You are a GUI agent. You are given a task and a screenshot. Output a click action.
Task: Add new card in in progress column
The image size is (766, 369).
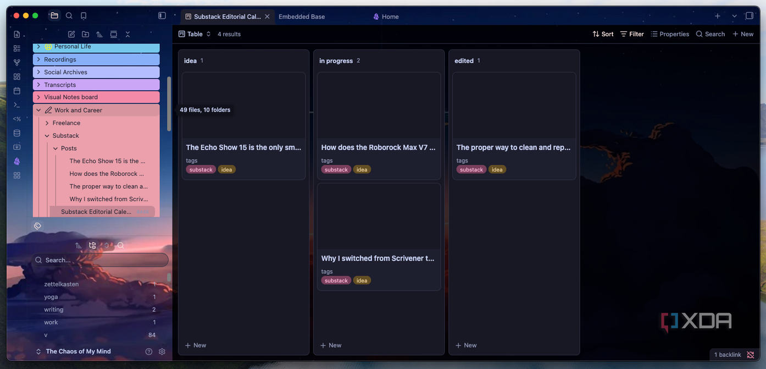tap(331, 345)
